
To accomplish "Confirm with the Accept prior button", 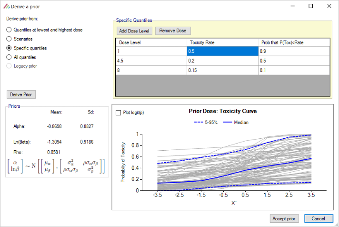I will click(x=284, y=218).
